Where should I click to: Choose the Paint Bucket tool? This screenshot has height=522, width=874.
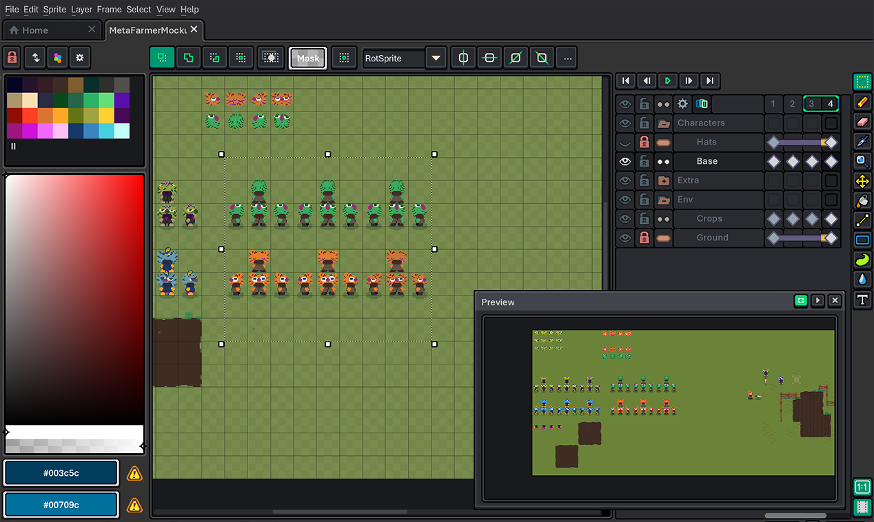[862, 200]
